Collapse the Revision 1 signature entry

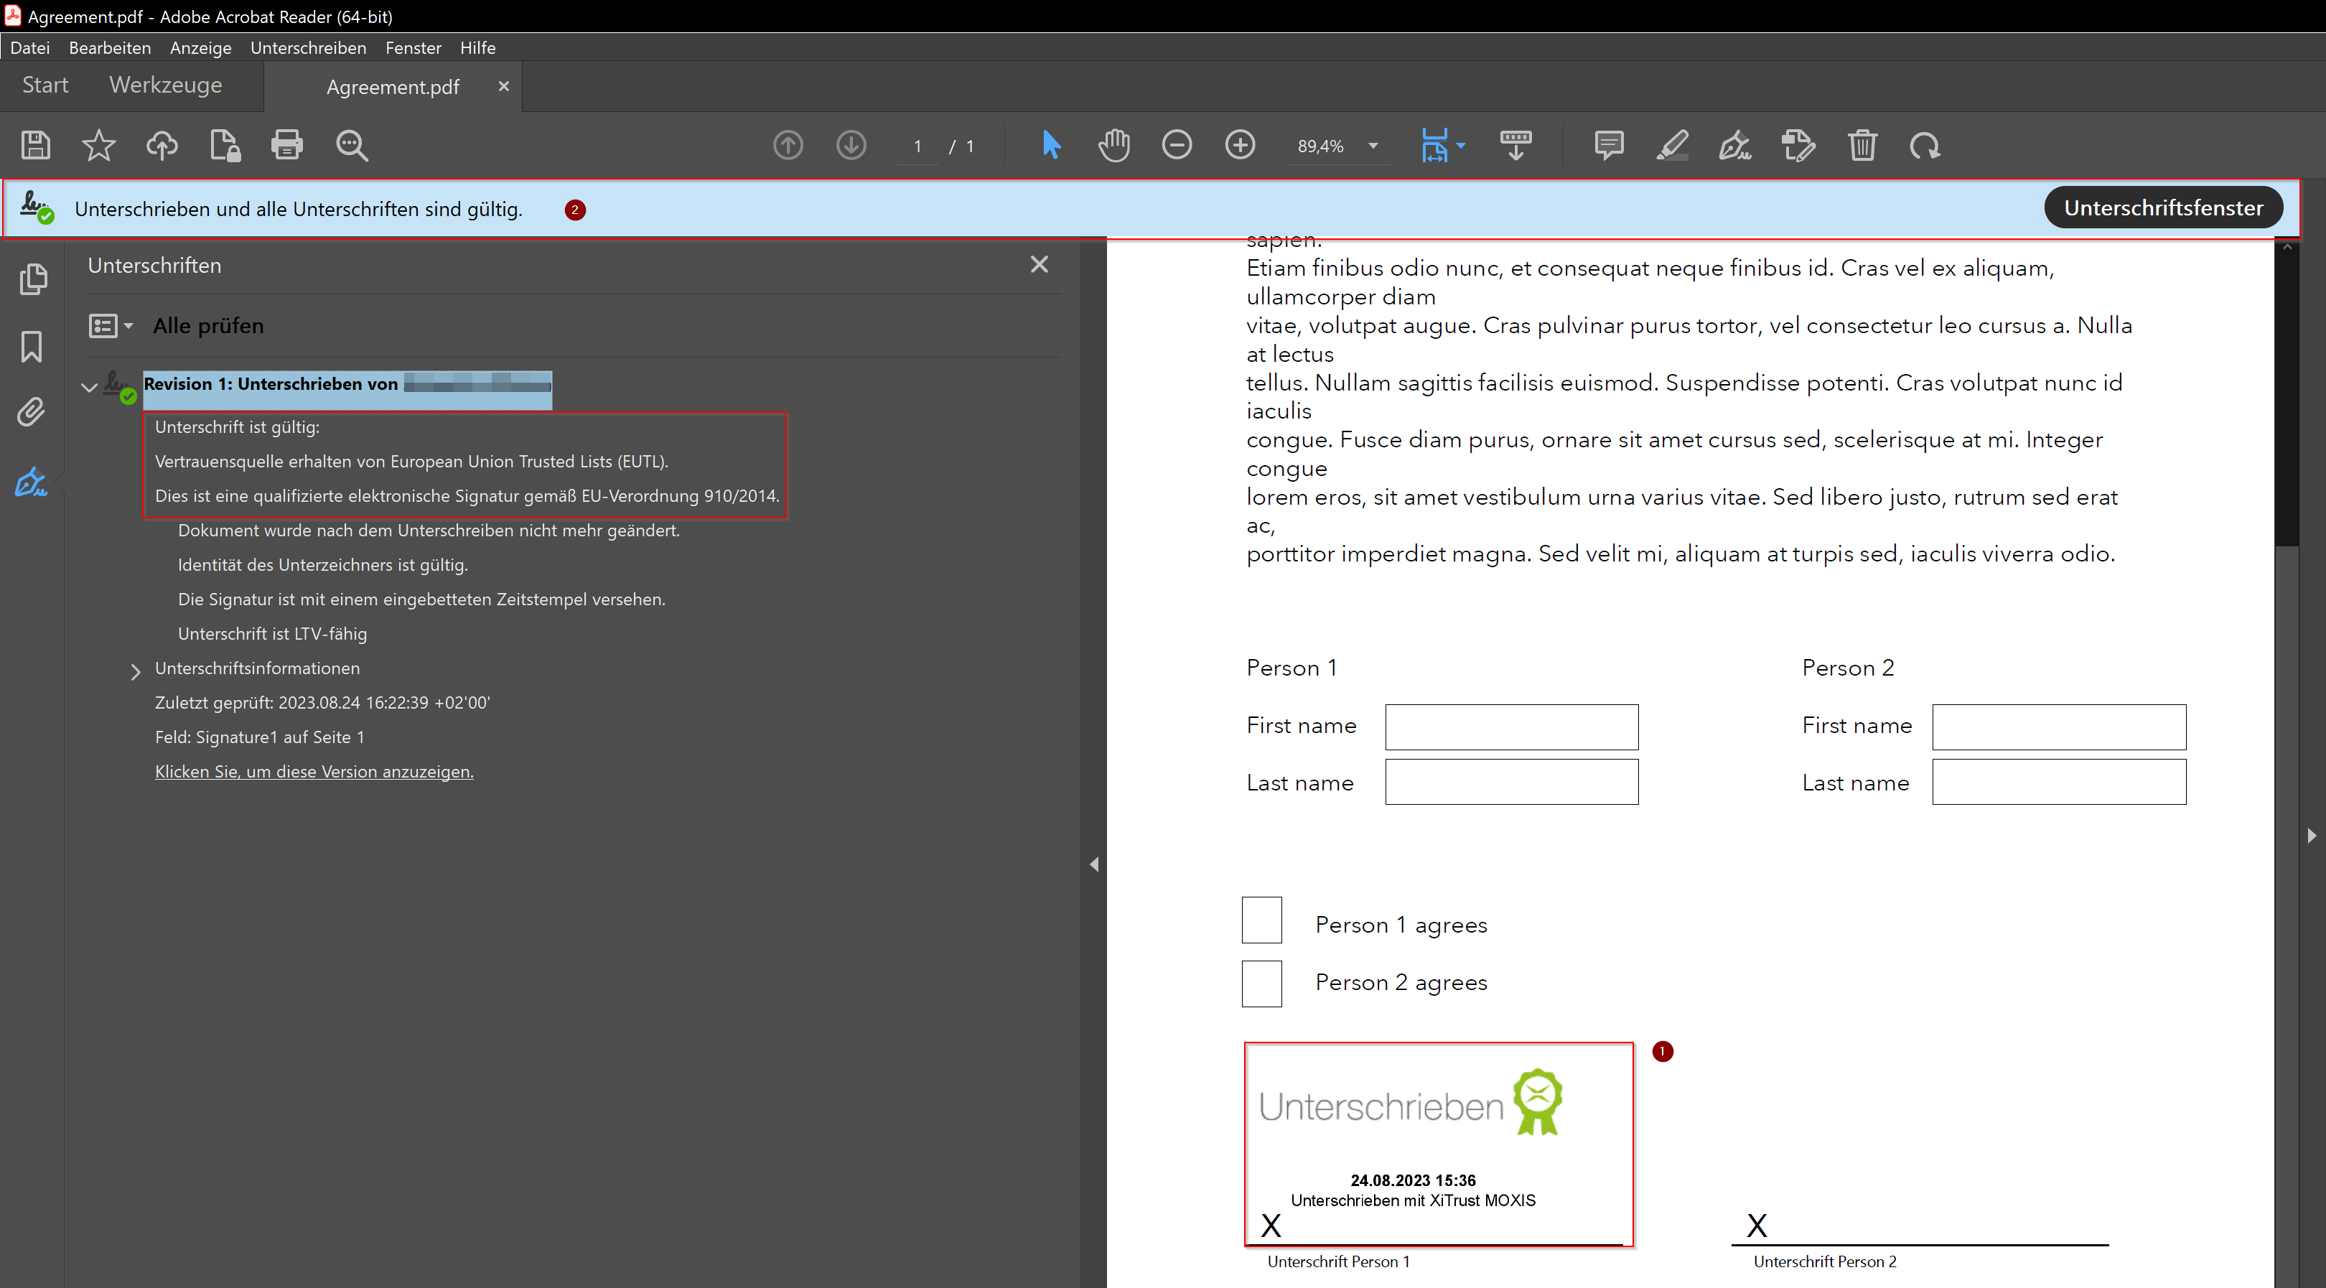[x=88, y=386]
